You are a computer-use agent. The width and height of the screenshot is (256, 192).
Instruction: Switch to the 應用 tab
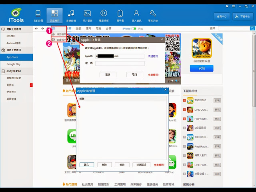pos(89,28)
